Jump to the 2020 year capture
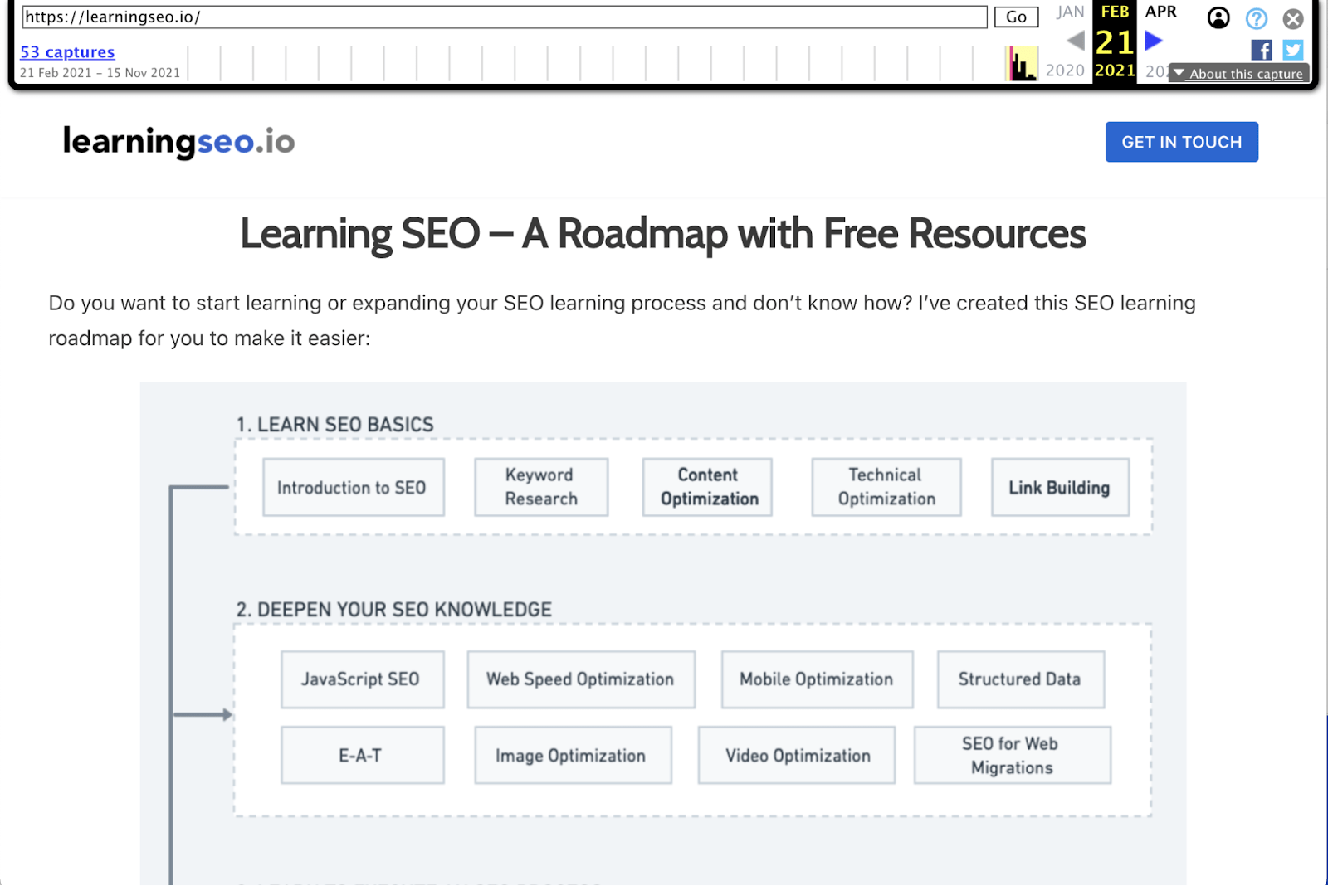Screen dimensions: 1328x886 click(1065, 71)
